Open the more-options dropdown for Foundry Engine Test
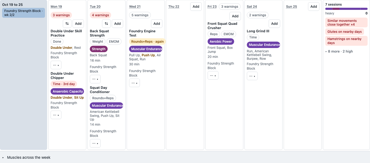Screen dimensions: 370x163 click(x=134, y=83)
